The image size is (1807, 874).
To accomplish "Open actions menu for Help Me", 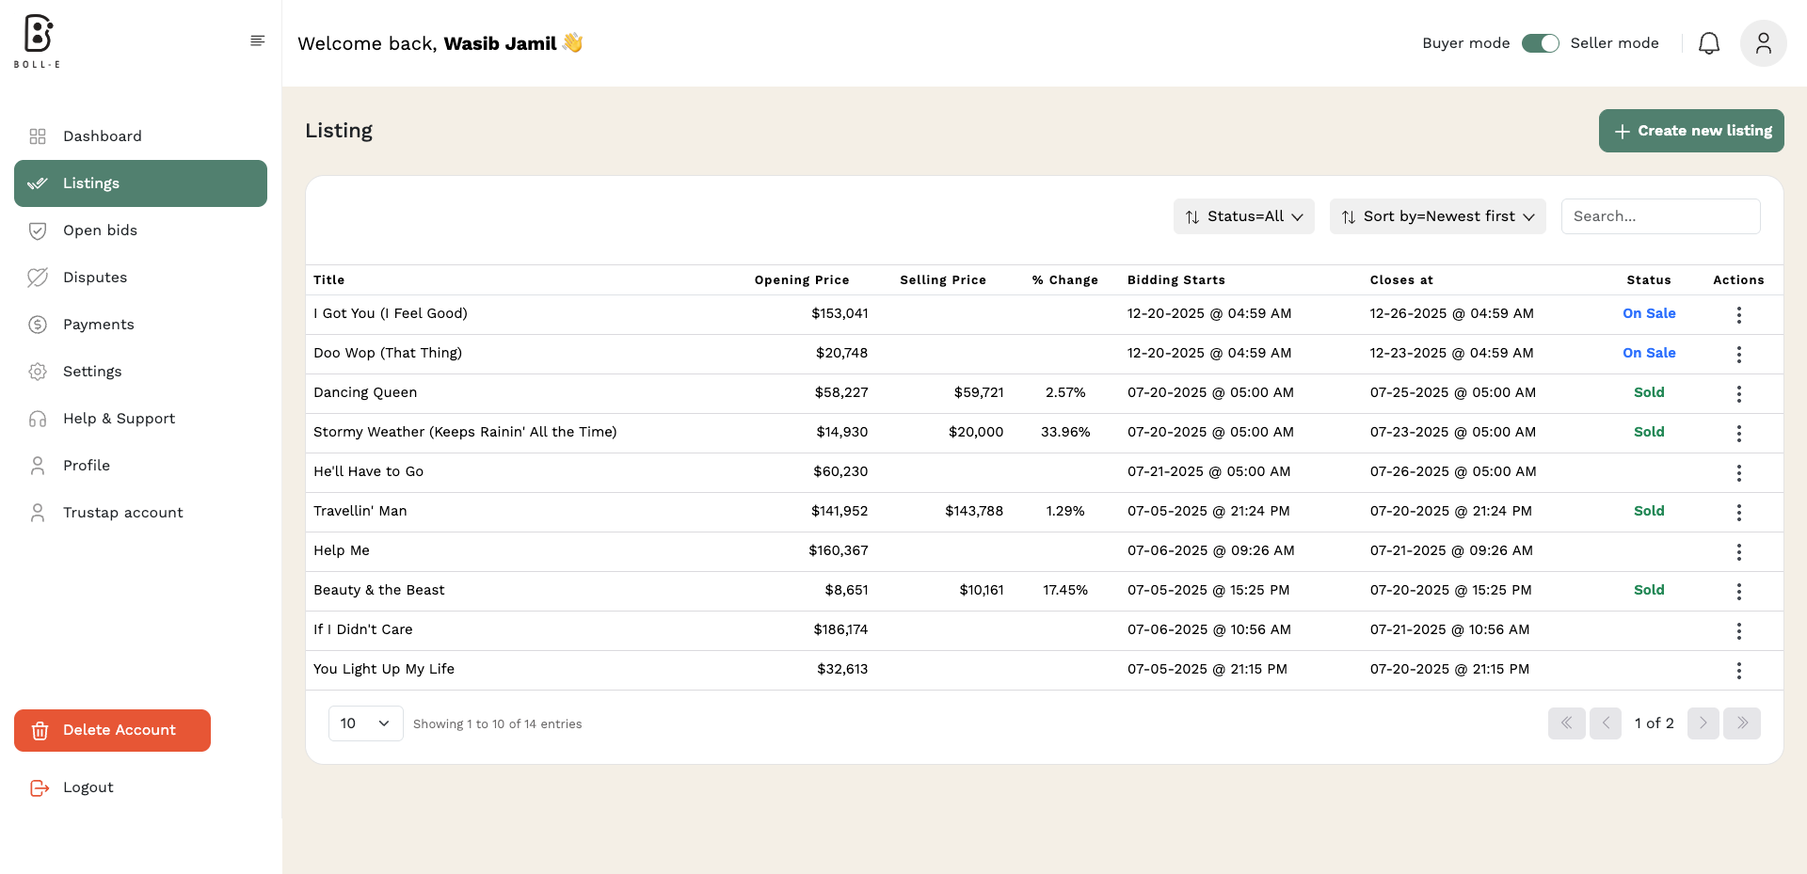I will (1738, 551).
